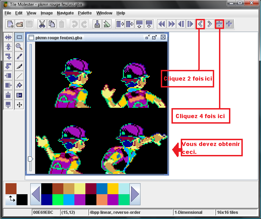Flip selection vertically icon
261x219 pixels.
tap(8, 47)
